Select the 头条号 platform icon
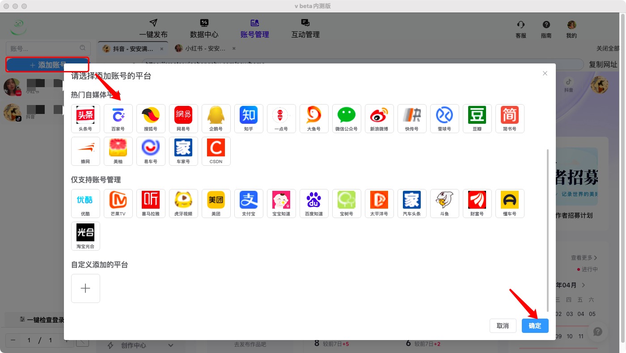This screenshot has width=626, height=353. [85, 118]
